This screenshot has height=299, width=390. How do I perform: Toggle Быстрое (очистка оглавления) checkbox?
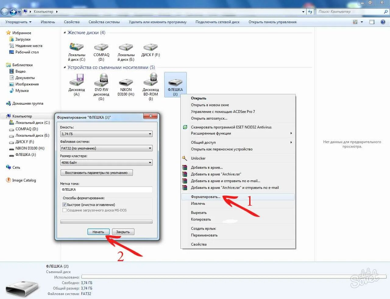point(64,205)
